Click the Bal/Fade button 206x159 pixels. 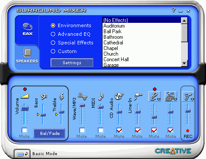(49, 134)
